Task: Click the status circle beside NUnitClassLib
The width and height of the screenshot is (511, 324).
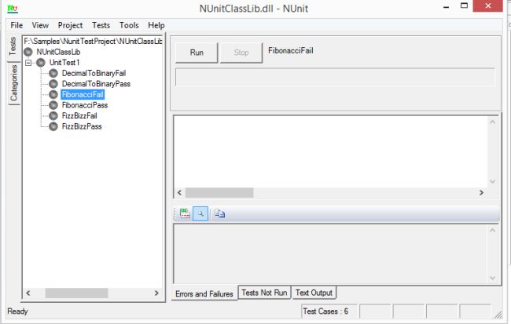Action: [28, 52]
